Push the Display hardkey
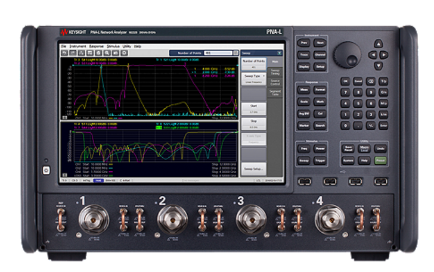The image size is (434, 272). click(303, 67)
